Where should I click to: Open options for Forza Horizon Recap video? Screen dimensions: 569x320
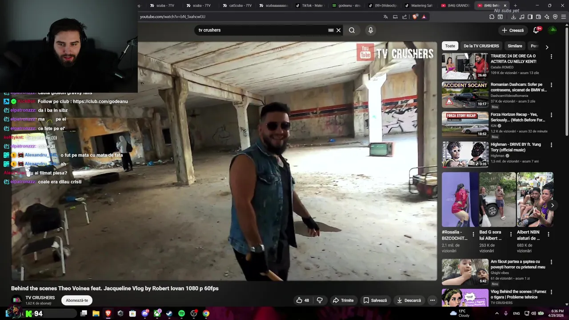(x=551, y=115)
